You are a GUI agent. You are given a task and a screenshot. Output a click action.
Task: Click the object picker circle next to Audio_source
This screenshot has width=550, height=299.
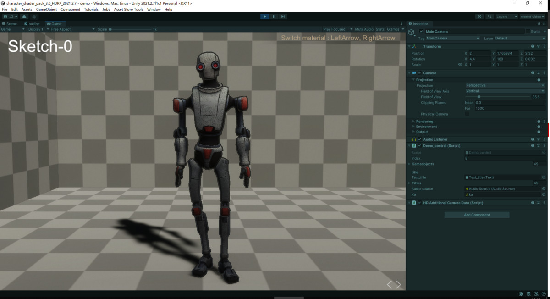(544, 188)
